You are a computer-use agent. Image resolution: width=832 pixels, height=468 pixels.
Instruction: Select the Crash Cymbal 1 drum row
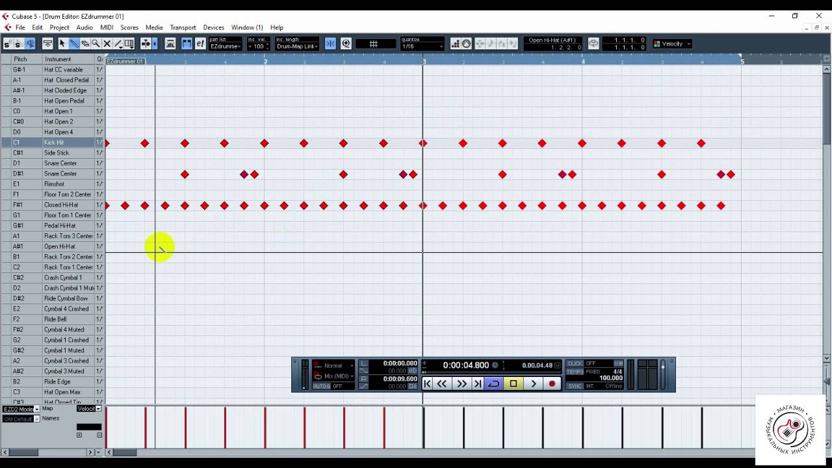click(x=52, y=278)
